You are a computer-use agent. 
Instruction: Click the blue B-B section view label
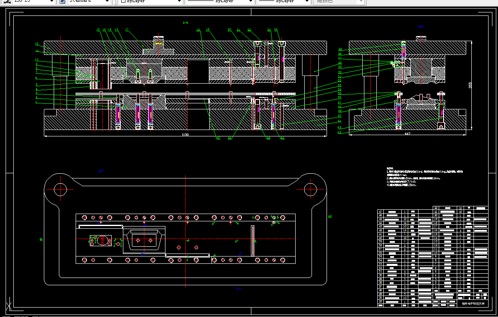pyautogui.click(x=420, y=27)
